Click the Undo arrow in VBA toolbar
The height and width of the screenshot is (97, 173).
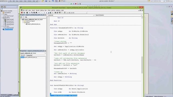(39, 13)
